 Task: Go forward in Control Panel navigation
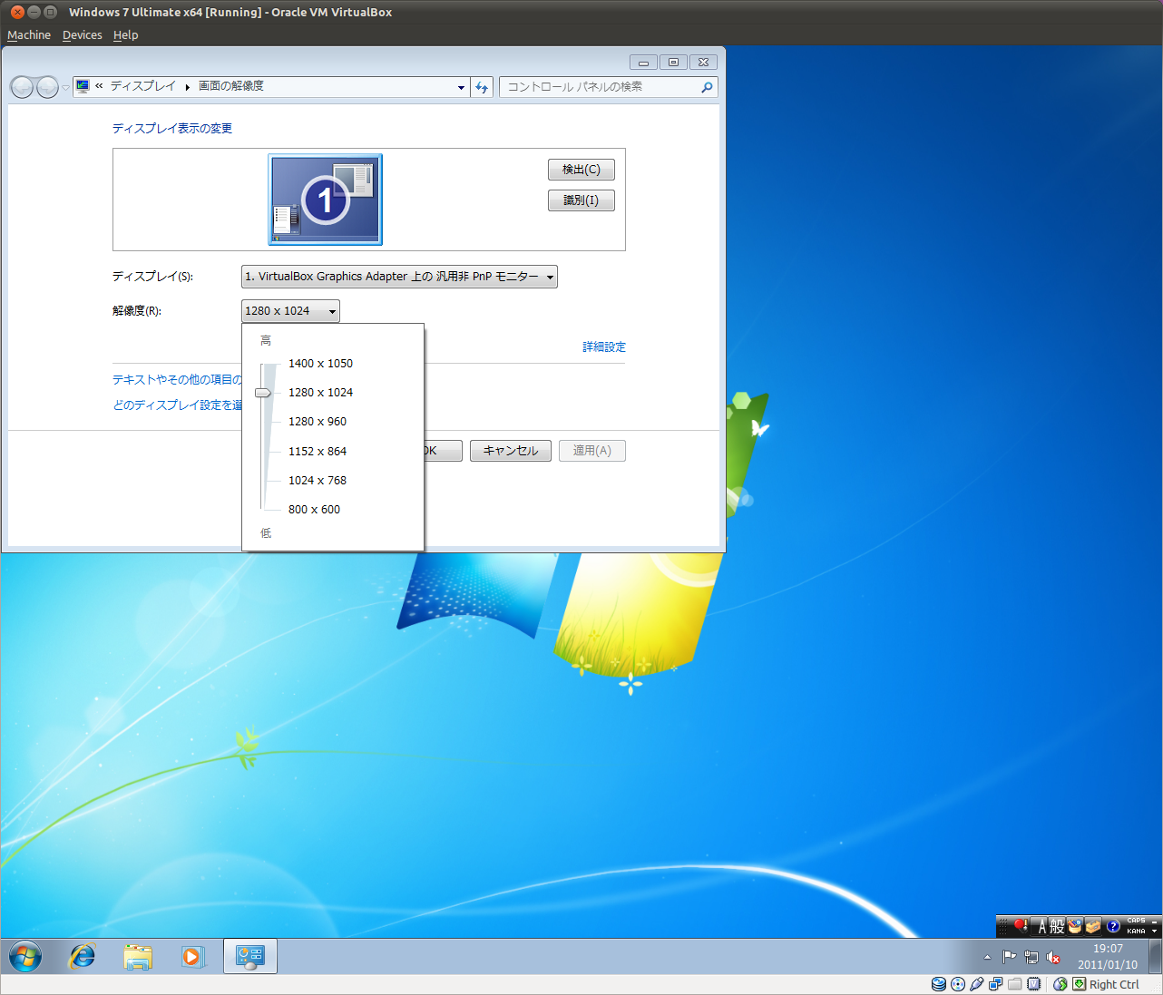47,87
